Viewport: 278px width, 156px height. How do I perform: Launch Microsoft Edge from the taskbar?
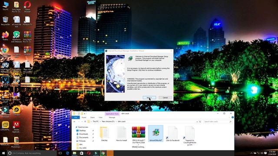tap(68, 153)
